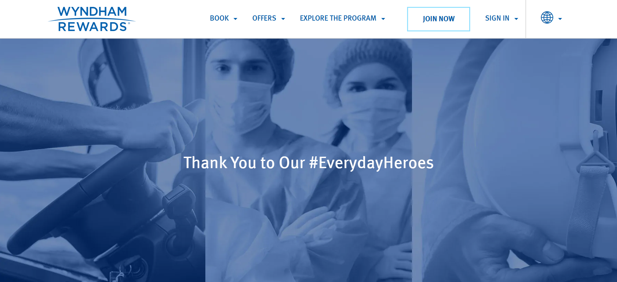Expand the EXPLORE THE PROGRAM arrow
Viewport: 617px width, 282px height.
[383, 19]
